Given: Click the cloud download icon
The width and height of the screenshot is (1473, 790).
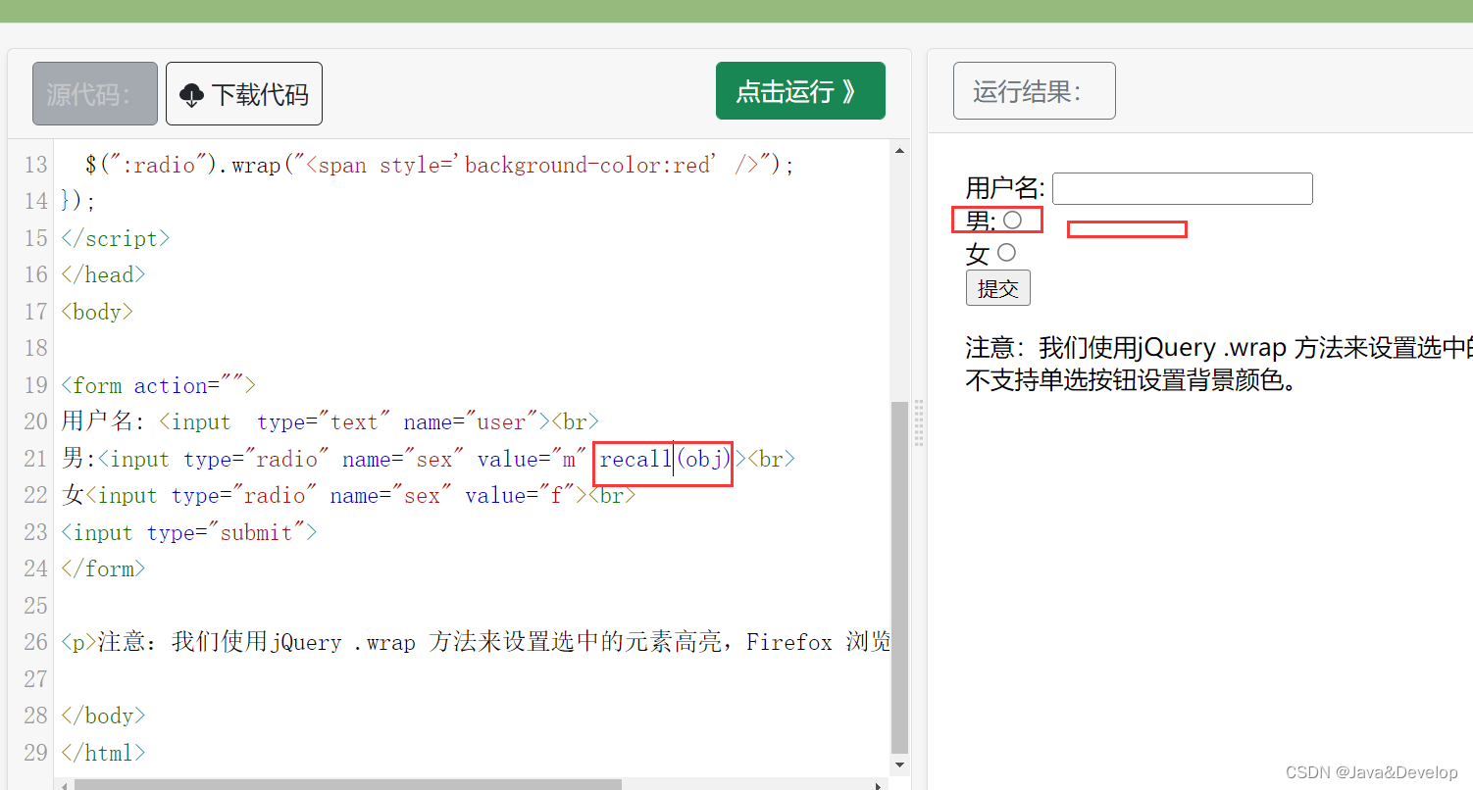Looking at the screenshot, I should [191, 95].
